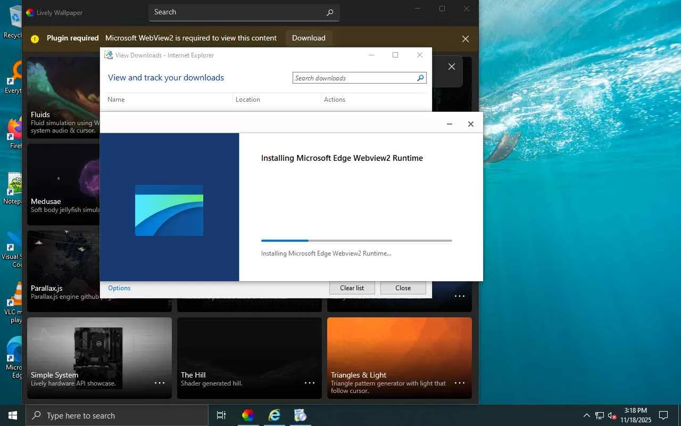Click the muted volume tray icon

pos(612,415)
